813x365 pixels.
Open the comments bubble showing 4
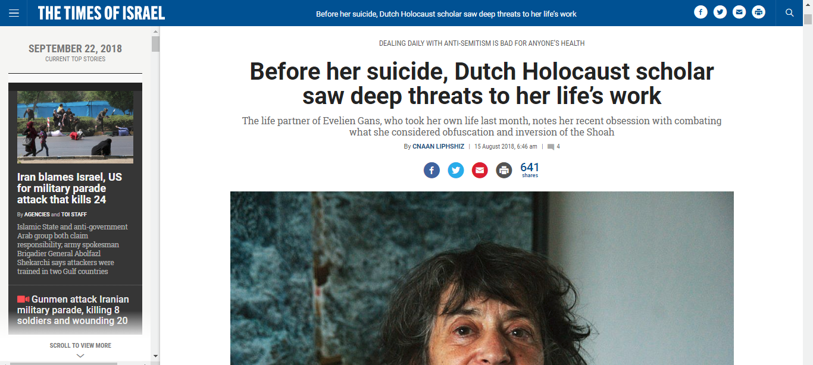[554, 146]
